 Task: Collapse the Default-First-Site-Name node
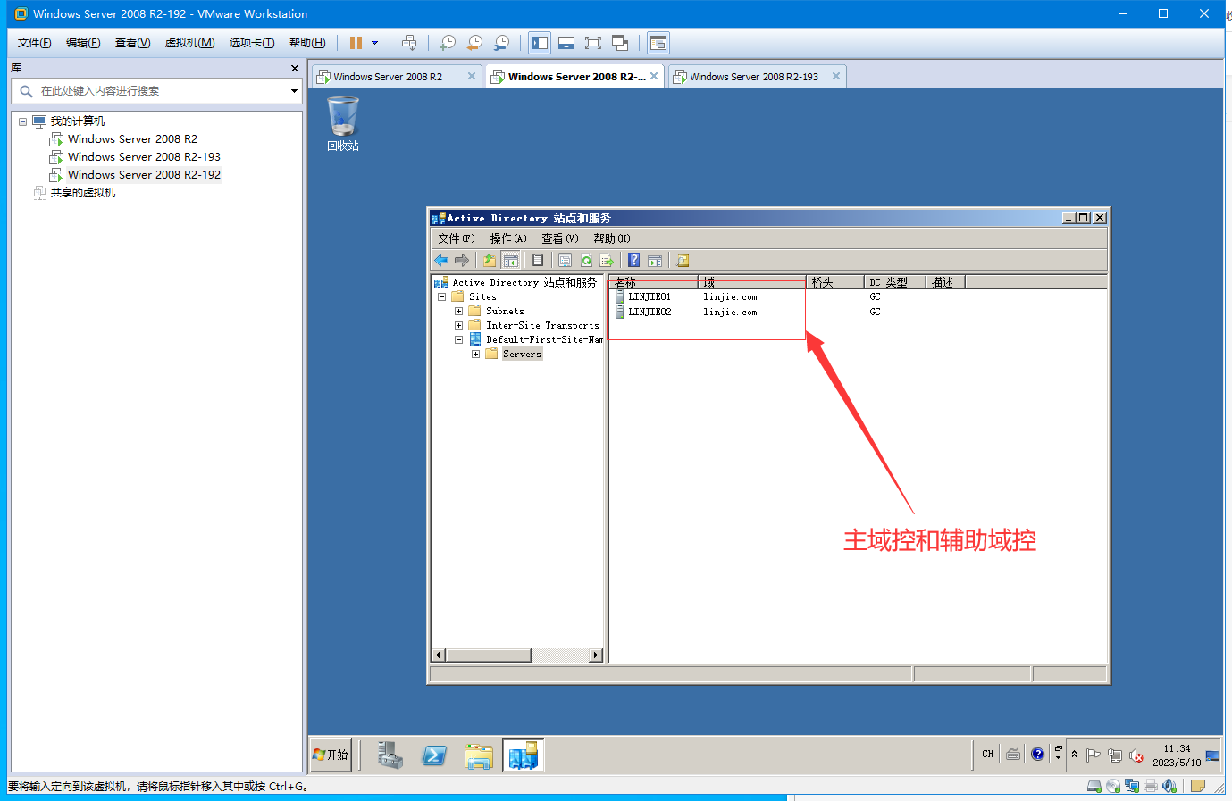pos(458,339)
